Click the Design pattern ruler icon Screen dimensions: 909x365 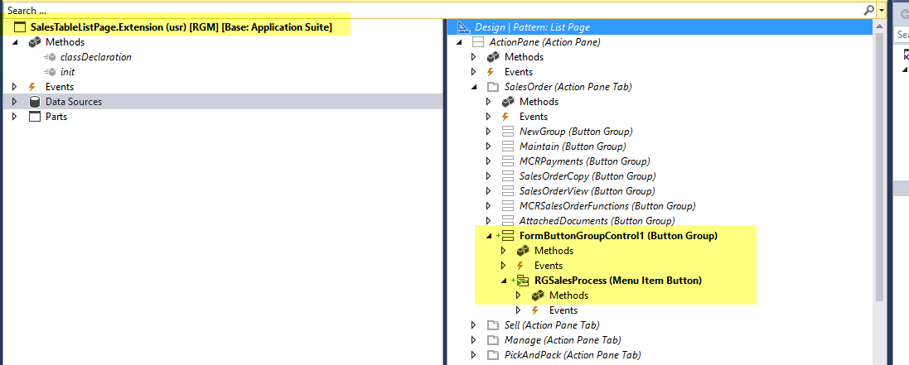point(463,27)
